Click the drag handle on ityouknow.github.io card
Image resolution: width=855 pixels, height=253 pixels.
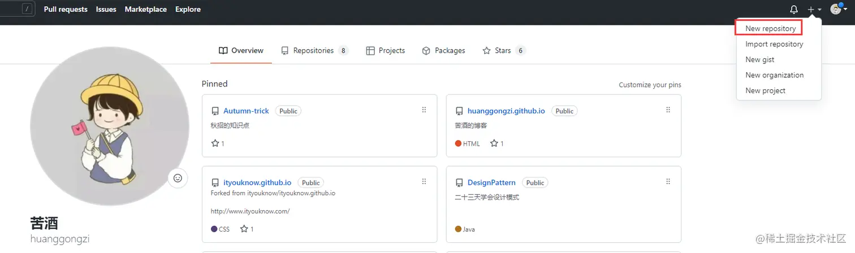pyautogui.click(x=424, y=182)
